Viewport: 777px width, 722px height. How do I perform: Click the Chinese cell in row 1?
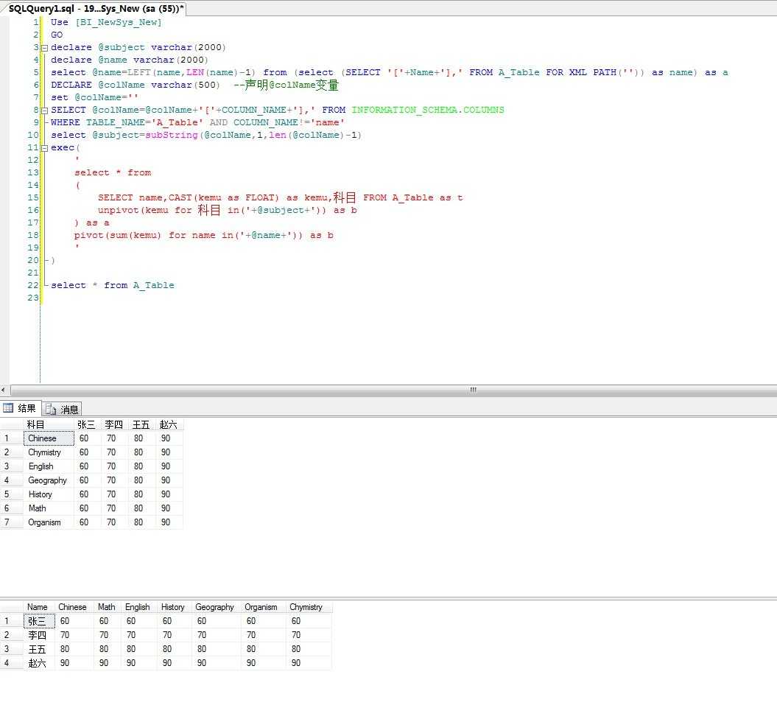49,438
